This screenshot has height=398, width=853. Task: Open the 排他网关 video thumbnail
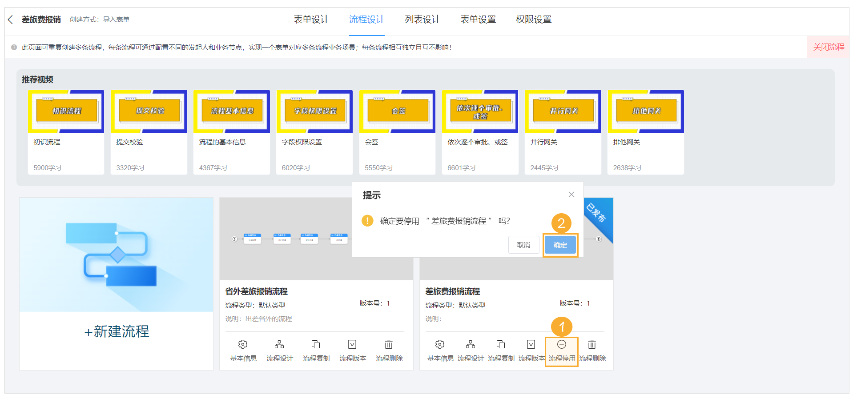tap(646, 111)
